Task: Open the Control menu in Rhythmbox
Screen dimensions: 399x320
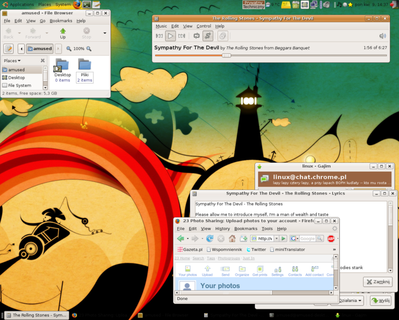Action: coord(204,26)
